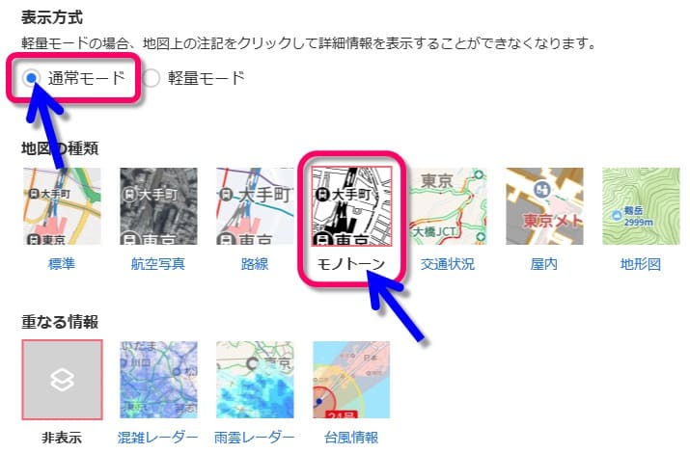Click the 雨雲レーダー text link
This screenshot has height=453, width=690.
[x=255, y=438]
